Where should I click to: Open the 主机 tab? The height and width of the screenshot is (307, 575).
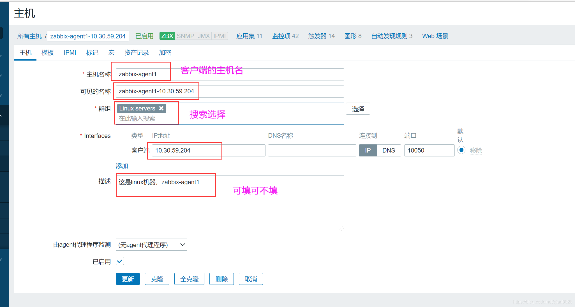pos(25,53)
